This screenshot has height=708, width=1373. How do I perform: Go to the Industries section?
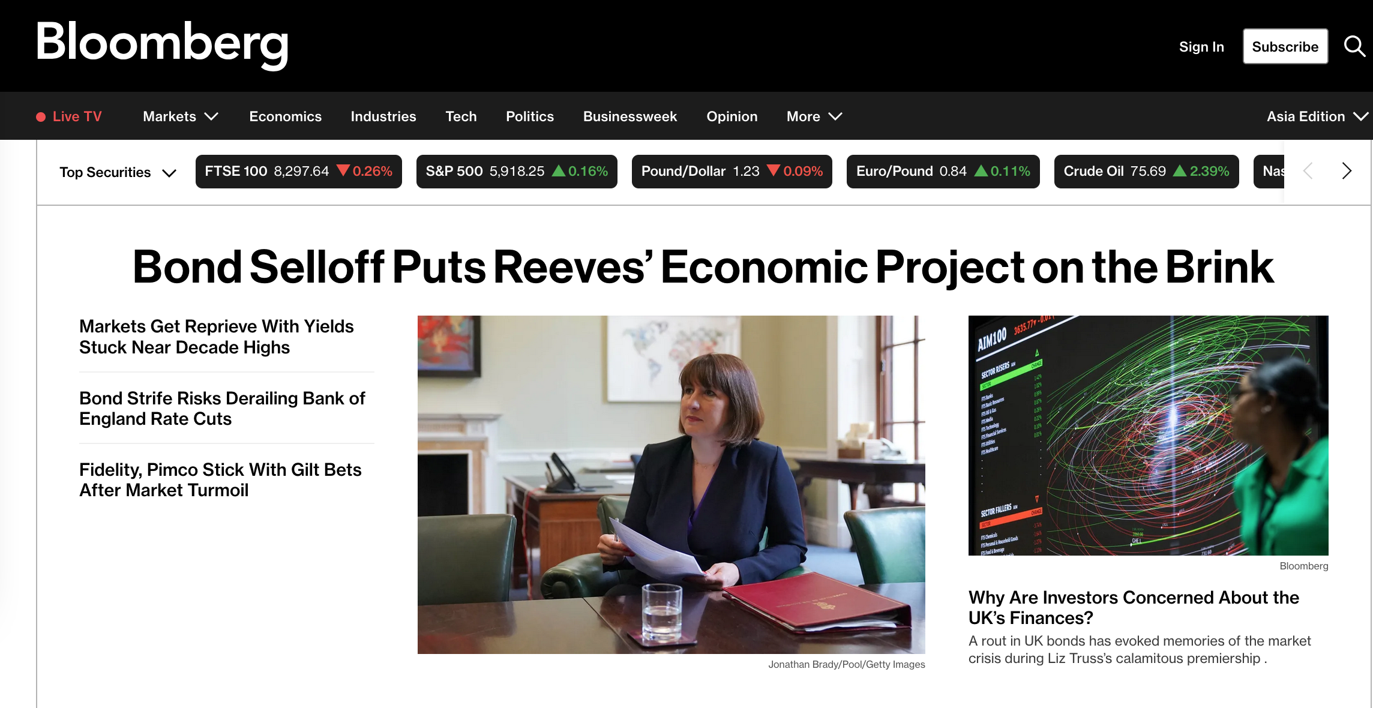383,116
